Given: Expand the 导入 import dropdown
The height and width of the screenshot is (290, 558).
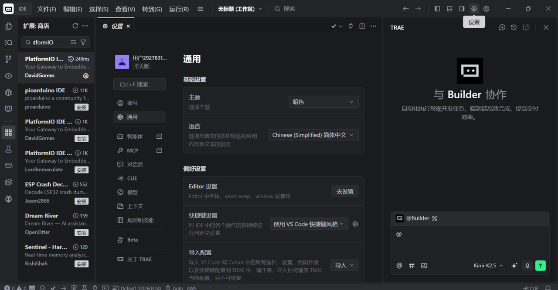Looking at the screenshot, I should click(344, 265).
